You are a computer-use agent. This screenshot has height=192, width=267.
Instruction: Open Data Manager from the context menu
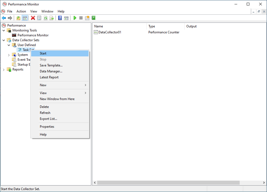51,71
